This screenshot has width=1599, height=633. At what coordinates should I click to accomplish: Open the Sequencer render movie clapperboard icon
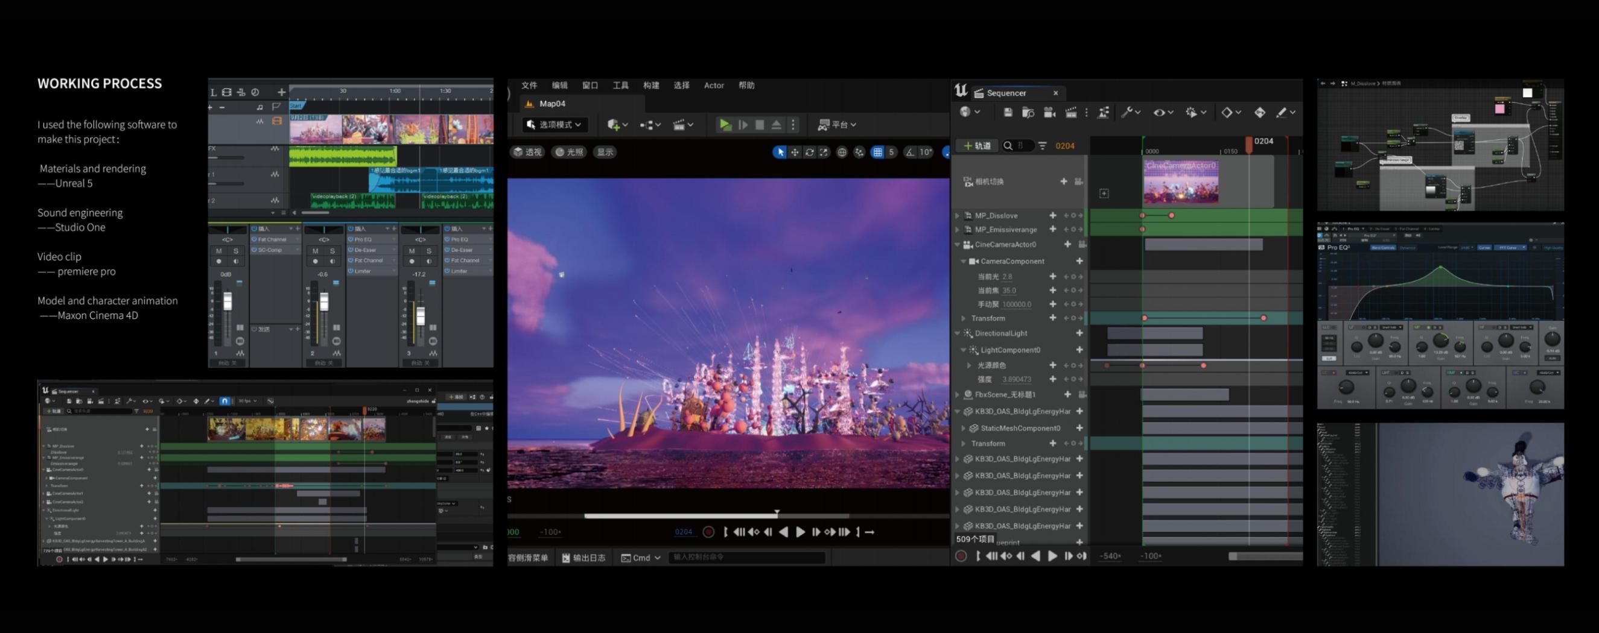click(1071, 112)
